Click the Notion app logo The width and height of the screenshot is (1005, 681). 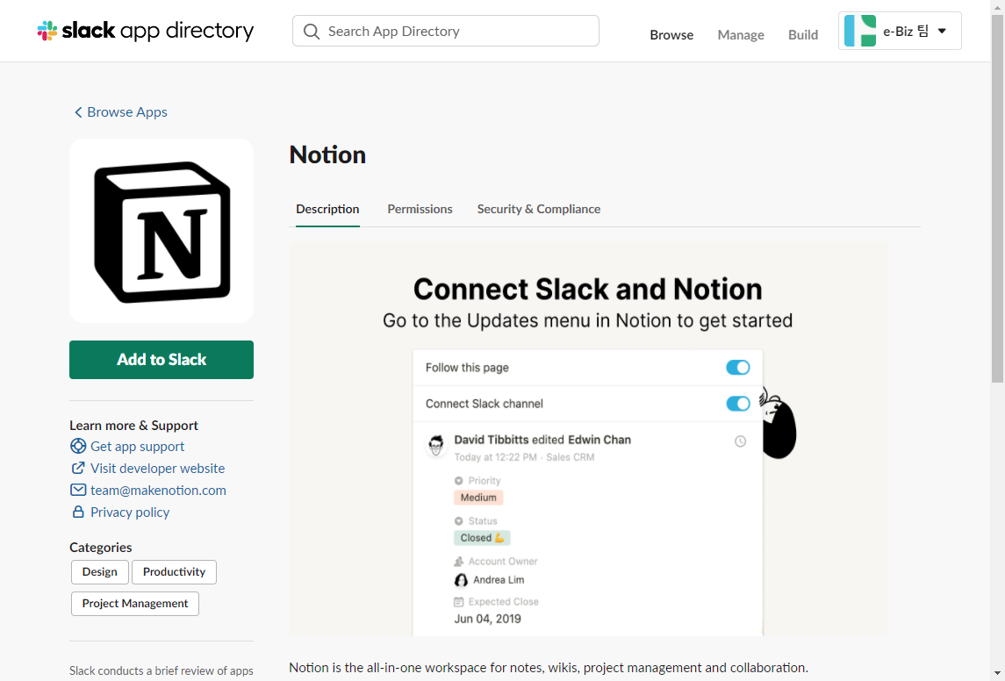pyautogui.click(x=162, y=231)
